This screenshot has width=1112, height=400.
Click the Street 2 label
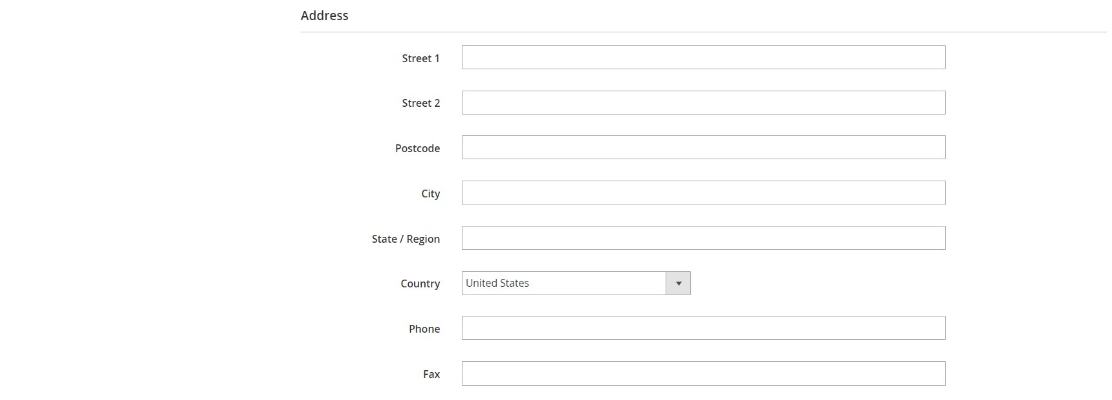[420, 103]
